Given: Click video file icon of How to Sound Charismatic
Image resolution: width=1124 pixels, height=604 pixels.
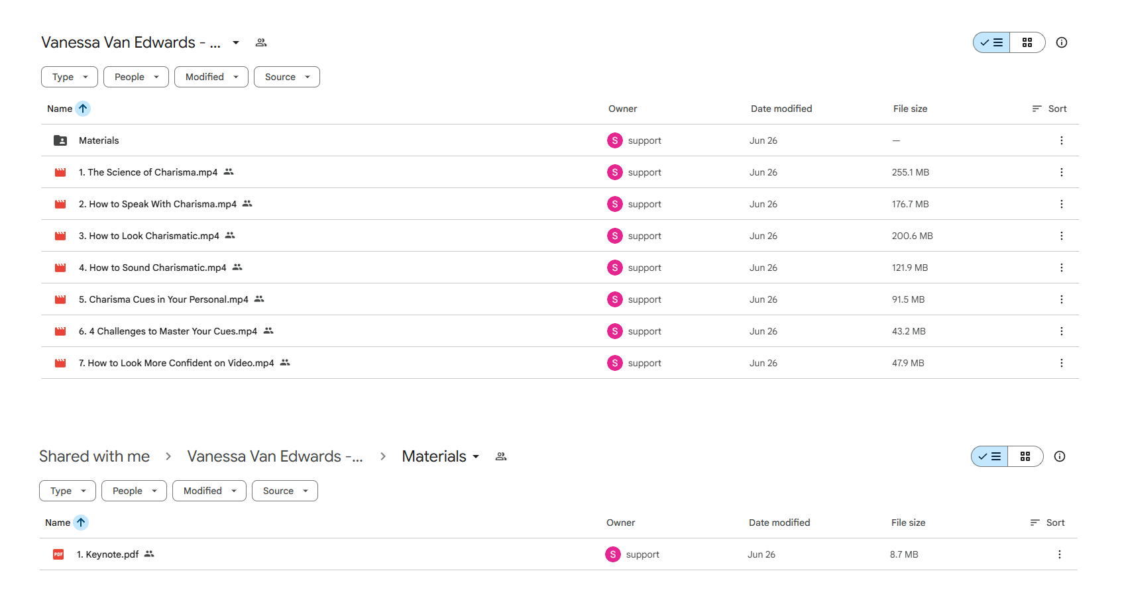Looking at the screenshot, I should click(x=60, y=268).
